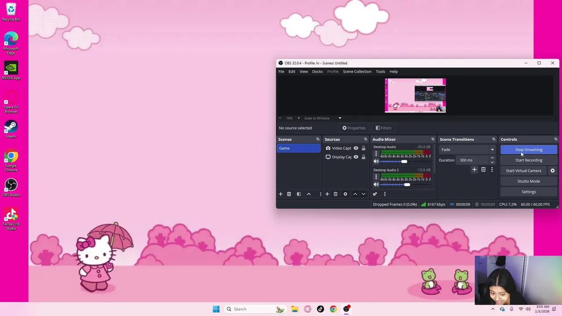Screen dimensions: 562x316
Task: Open the Help menu
Action: tap(393, 72)
